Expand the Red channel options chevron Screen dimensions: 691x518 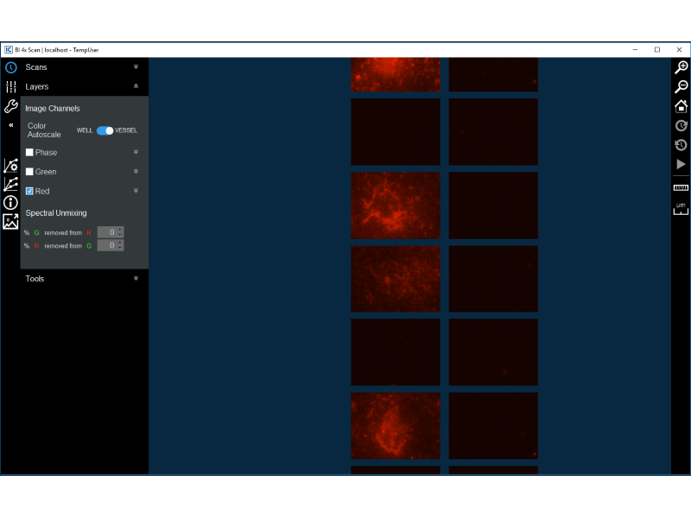click(136, 191)
